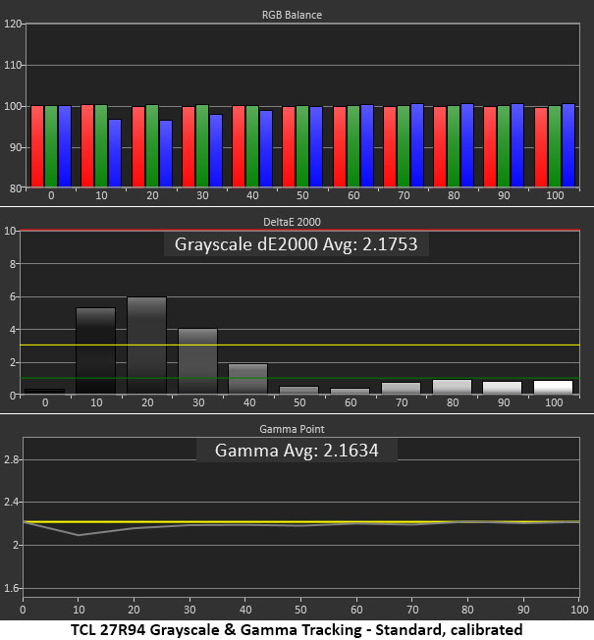Click the green bar at 90 in RGB Balance

(504, 146)
